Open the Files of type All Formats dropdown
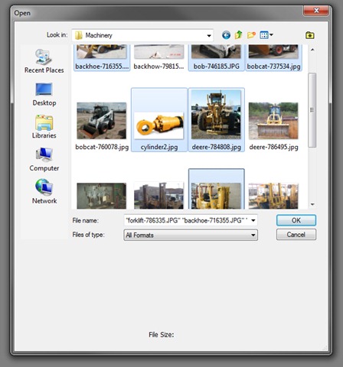Image resolution: width=343 pixels, height=367 pixels. (191, 235)
